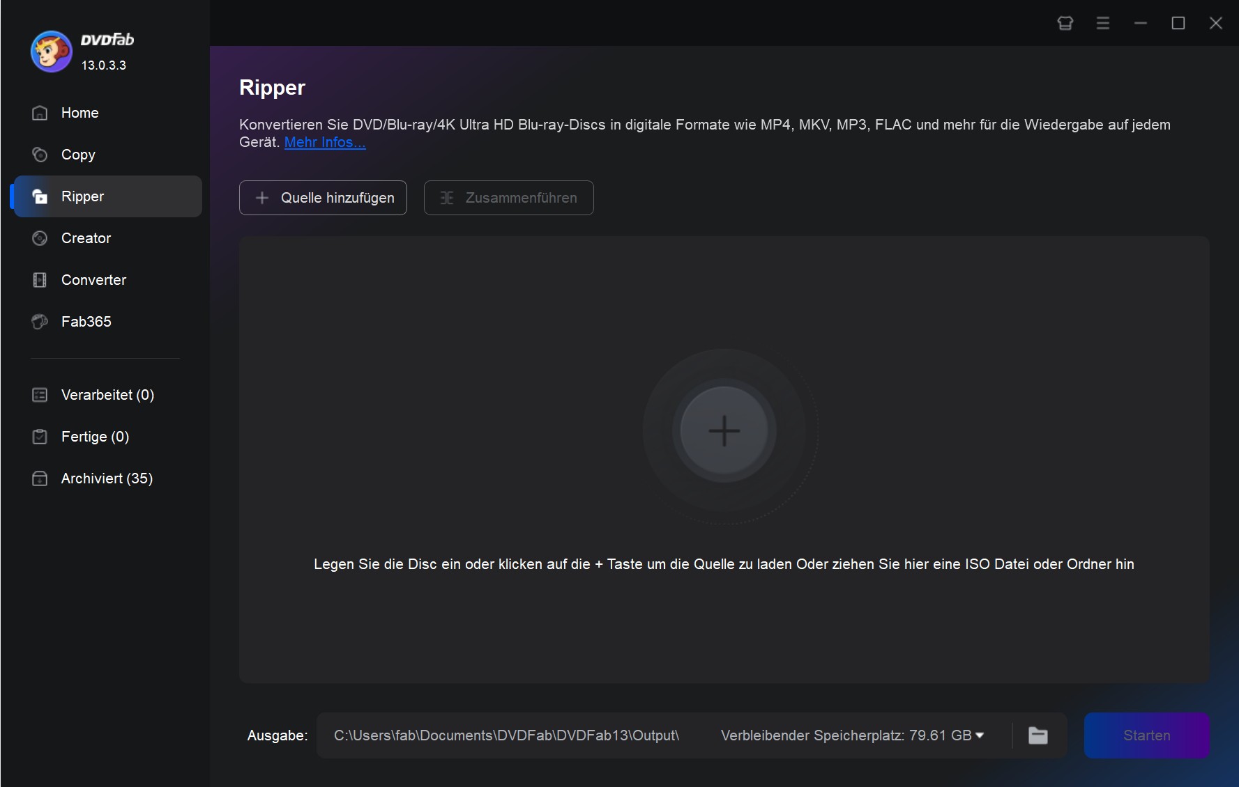Image resolution: width=1239 pixels, height=787 pixels.
Task: Open the skin/theme shirt icon
Action: coord(1065,23)
